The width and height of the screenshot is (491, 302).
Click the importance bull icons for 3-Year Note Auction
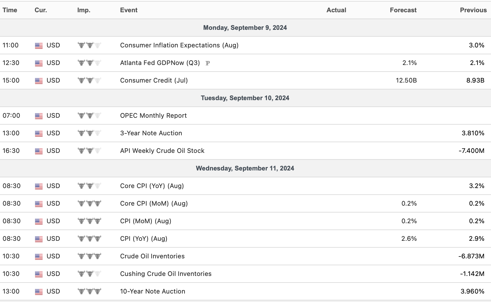point(89,133)
